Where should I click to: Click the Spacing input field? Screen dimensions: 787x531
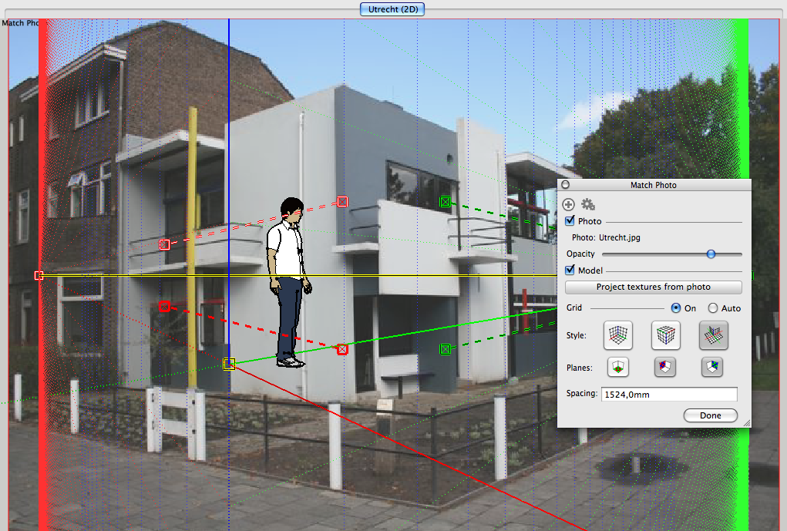pos(669,395)
